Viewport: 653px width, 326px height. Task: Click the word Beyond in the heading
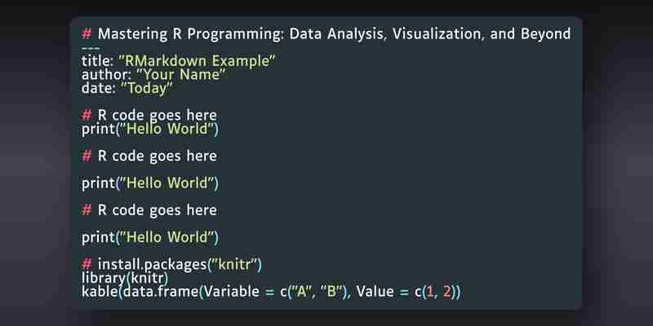tap(545, 34)
